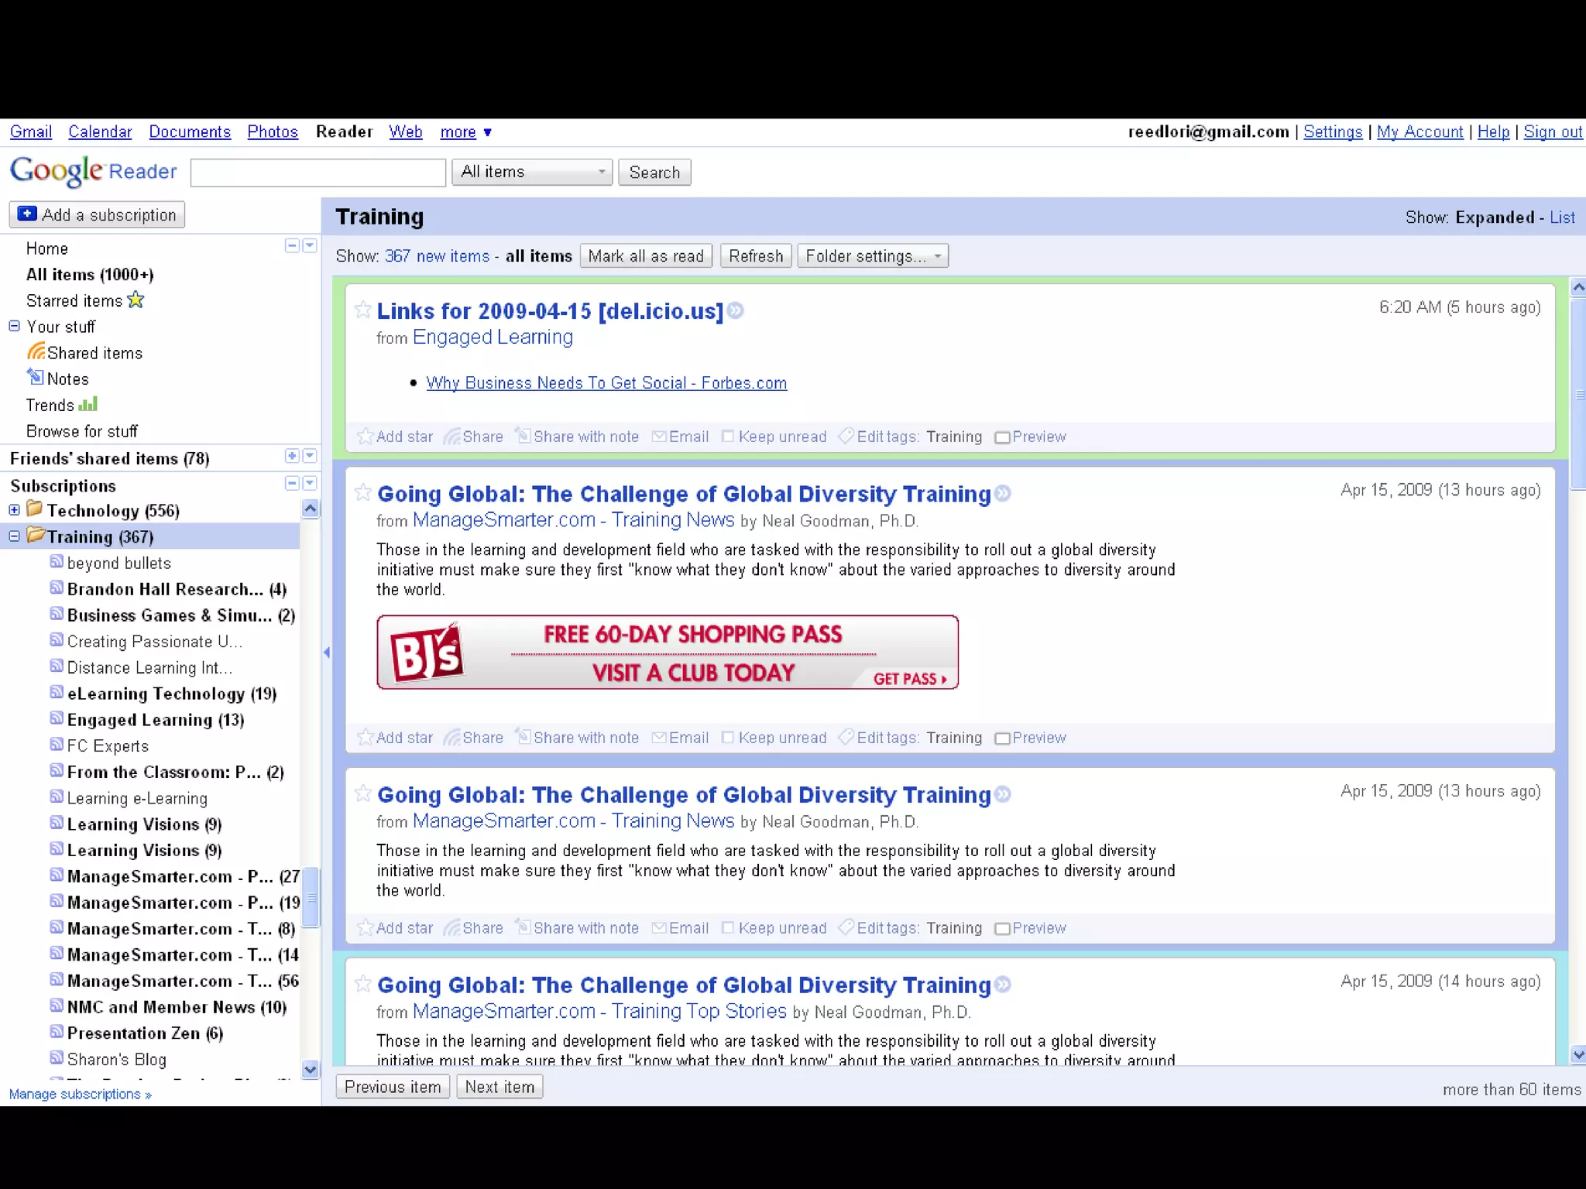
Task: Check Keep unread on first article
Action: tap(728, 437)
